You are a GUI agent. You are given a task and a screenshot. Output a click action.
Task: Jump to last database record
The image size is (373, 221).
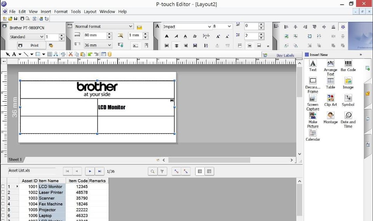(x=100, y=171)
